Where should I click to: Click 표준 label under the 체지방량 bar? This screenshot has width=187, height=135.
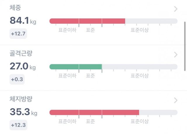(x=90, y=121)
